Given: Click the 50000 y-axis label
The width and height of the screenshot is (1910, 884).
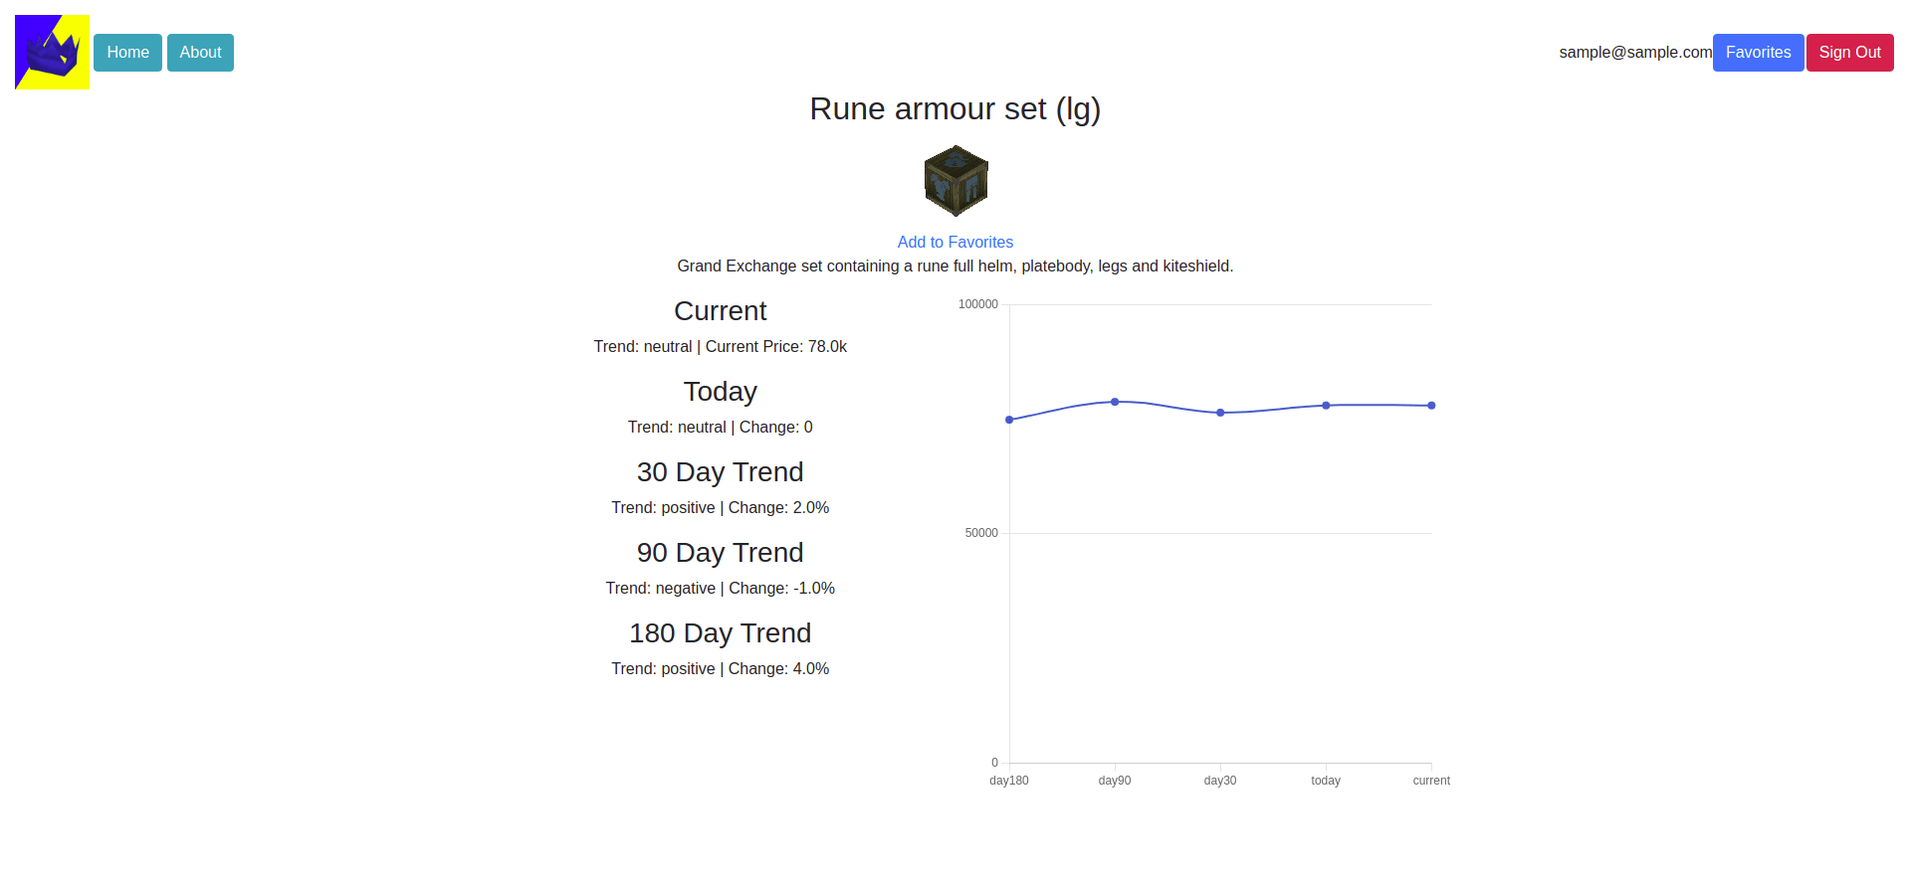Looking at the screenshot, I should tap(981, 533).
